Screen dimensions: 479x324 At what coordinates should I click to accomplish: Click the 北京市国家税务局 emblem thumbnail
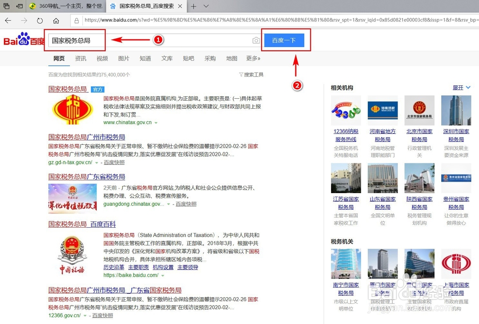420,110
